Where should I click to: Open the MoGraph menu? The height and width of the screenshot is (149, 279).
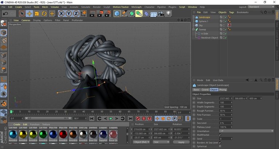pos(137,7)
